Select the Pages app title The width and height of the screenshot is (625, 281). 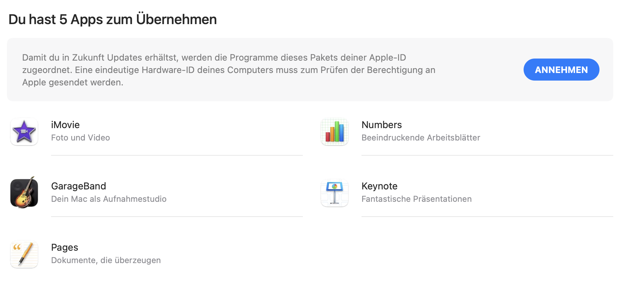tap(65, 247)
